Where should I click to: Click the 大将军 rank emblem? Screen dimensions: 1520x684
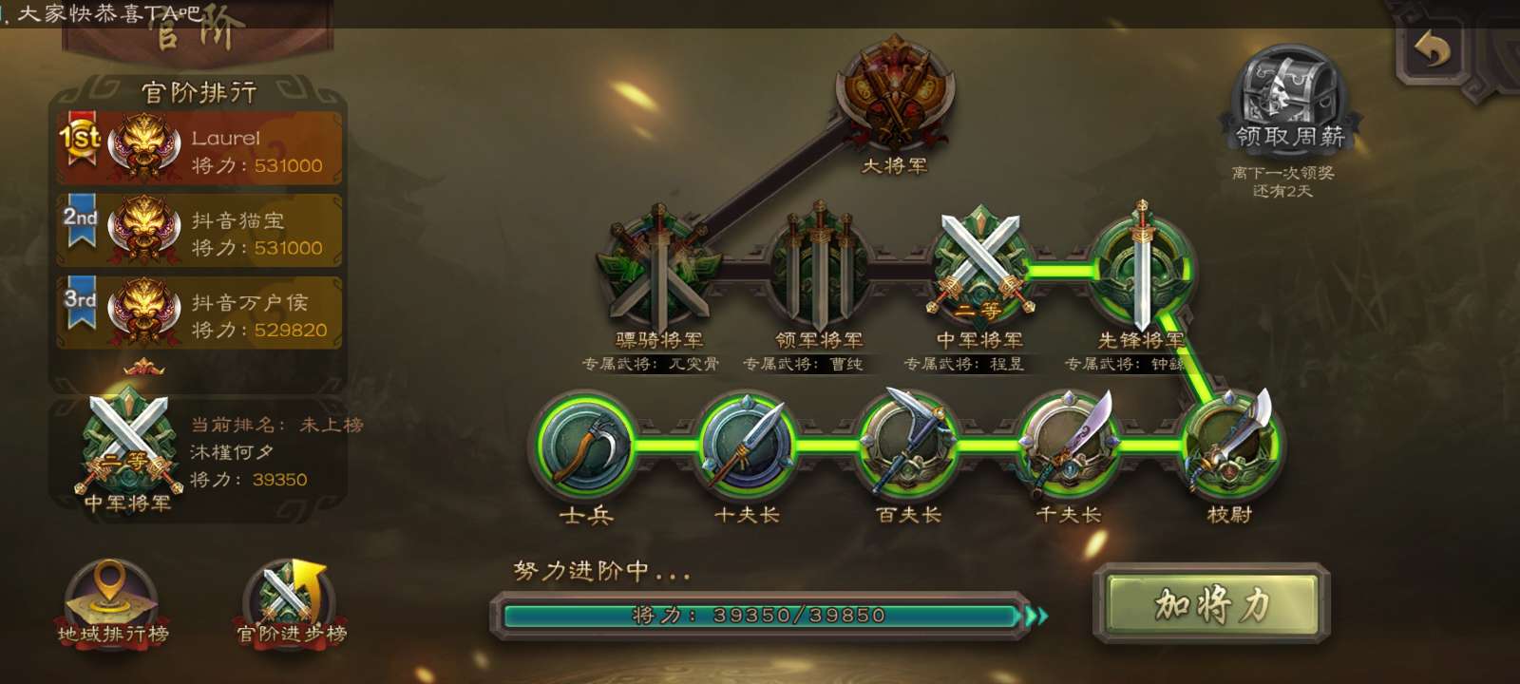pos(894,95)
